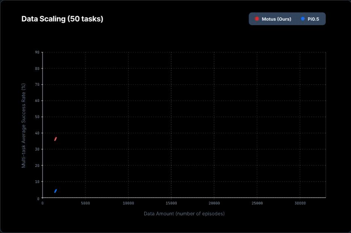
Task: Select the 15000 x-axis tick label
Action: [x=171, y=203]
